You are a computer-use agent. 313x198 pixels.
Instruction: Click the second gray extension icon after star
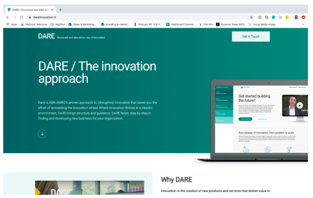pos(267,17)
